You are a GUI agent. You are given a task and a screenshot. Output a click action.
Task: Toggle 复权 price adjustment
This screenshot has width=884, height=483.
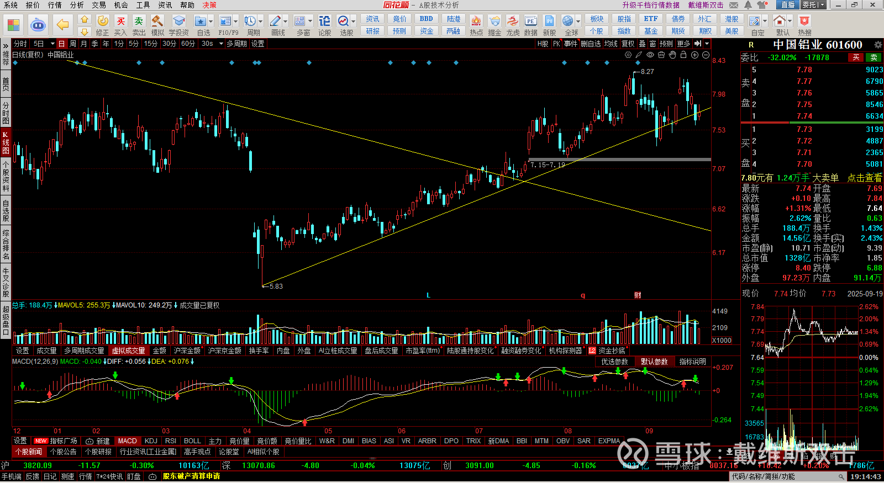point(628,44)
